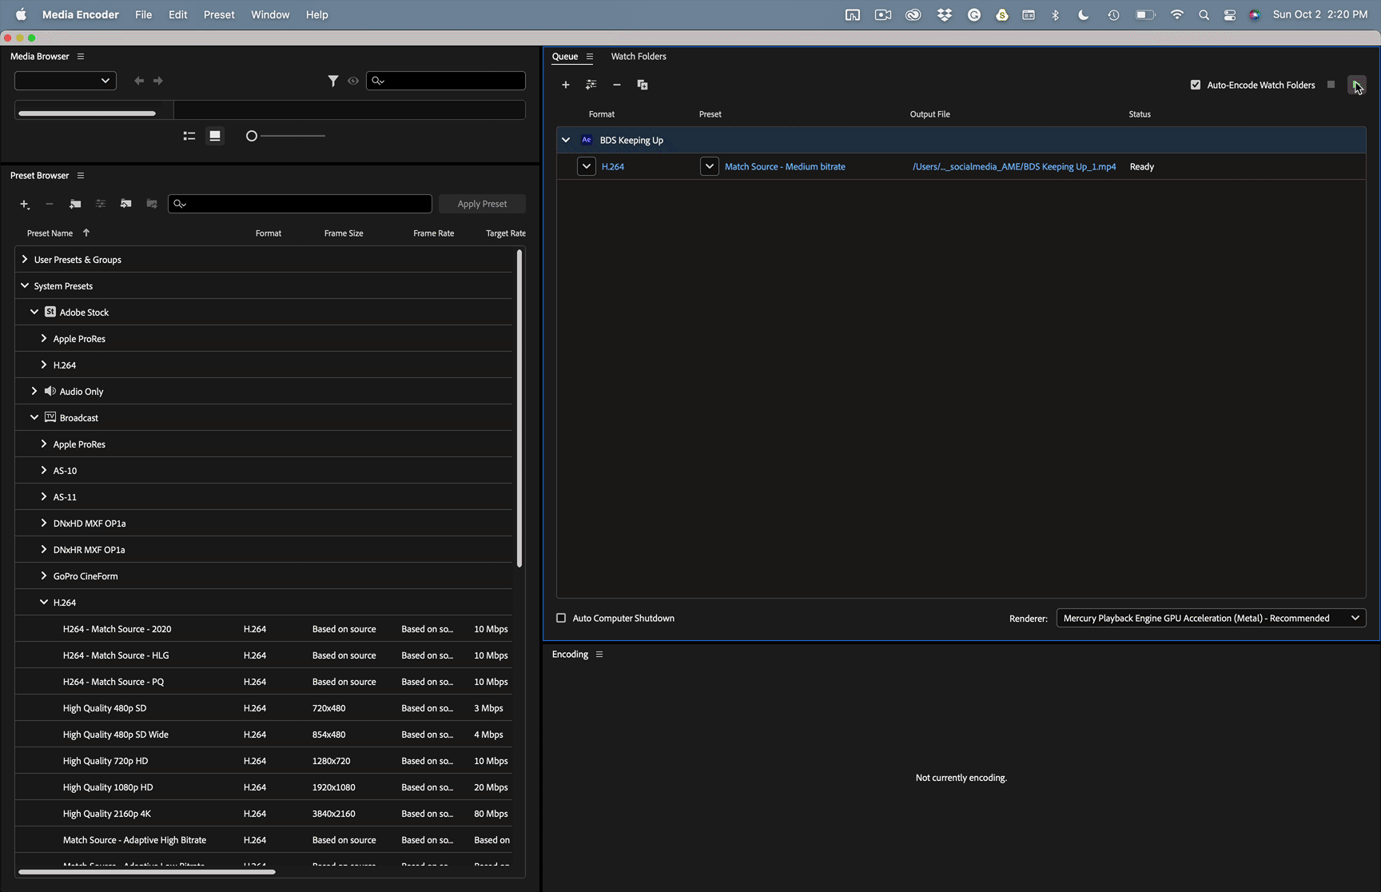Start the queue with the green play button
The height and width of the screenshot is (892, 1381).
1356,85
